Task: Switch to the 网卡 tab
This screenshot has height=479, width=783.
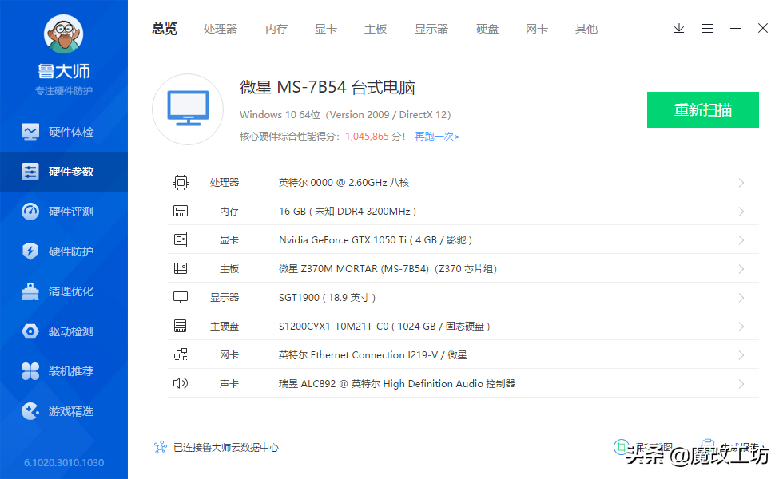Action: tap(537, 29)
